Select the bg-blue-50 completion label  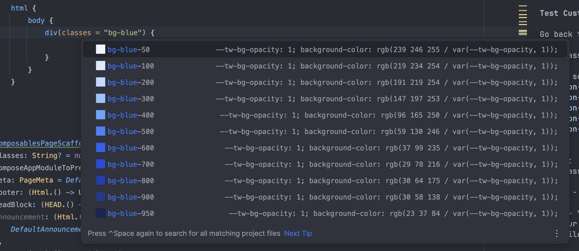128,49
